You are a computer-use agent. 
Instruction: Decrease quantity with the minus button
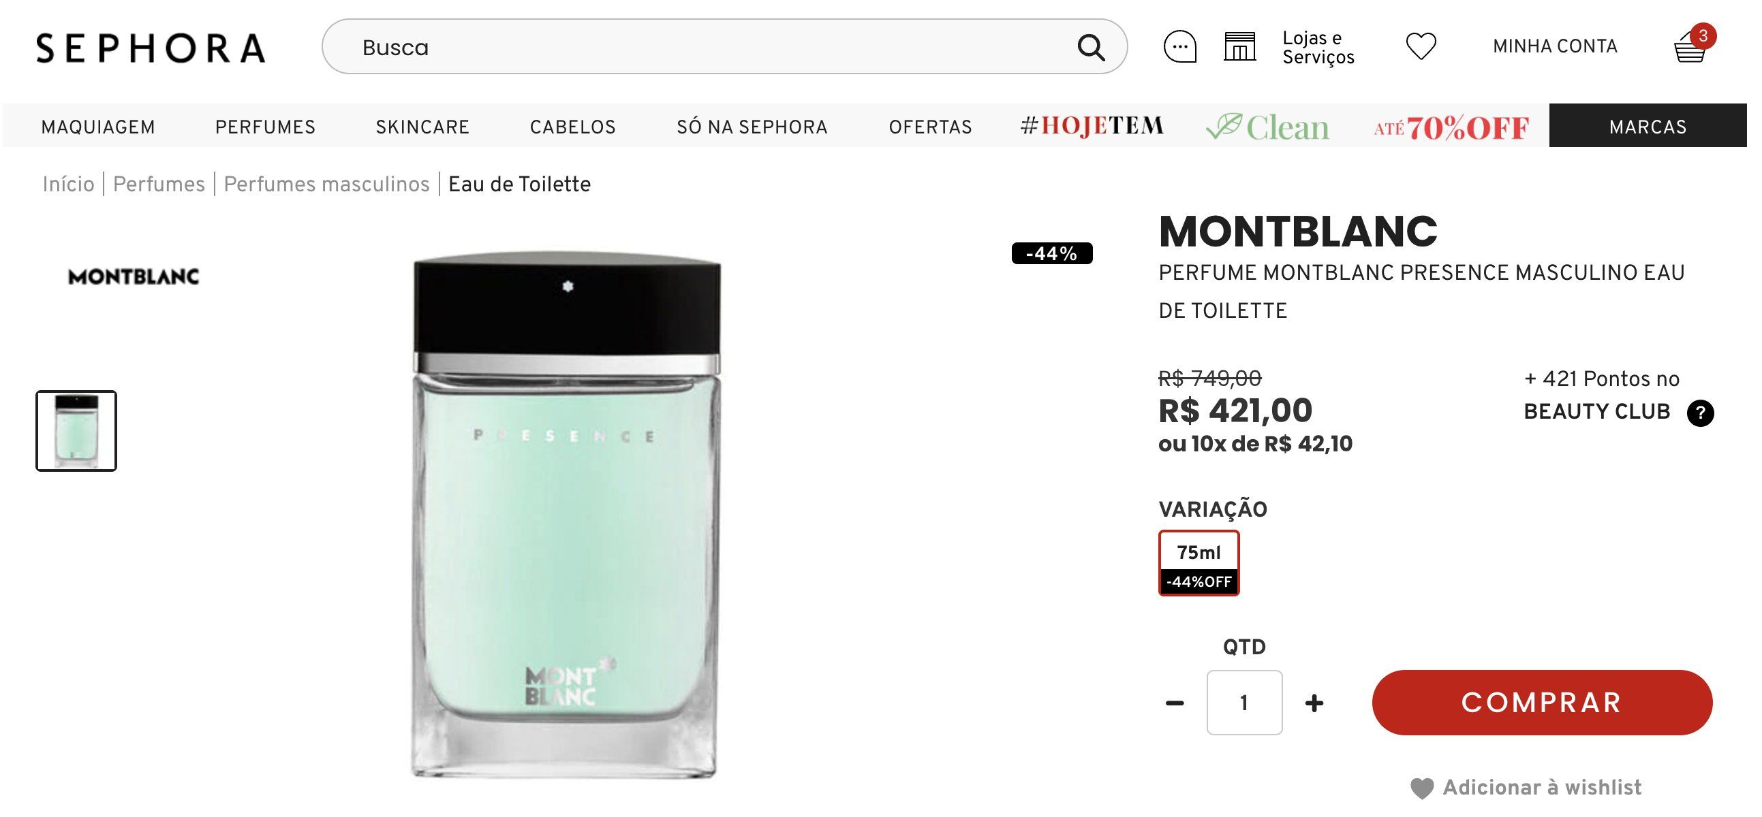coord(1175,703)
